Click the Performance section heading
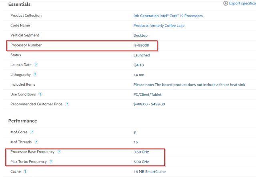 coord(23,121)
